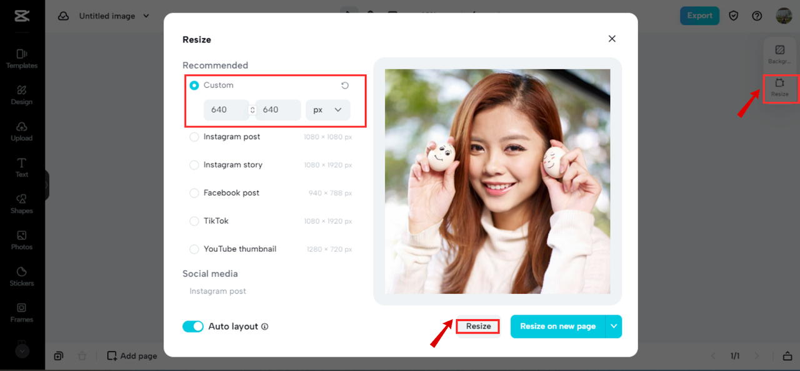Click the Export button

(x=699, y=16)
